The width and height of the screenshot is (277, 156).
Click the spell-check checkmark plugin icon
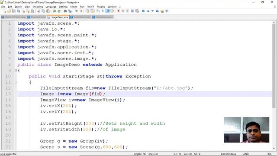tap(167, 11)
